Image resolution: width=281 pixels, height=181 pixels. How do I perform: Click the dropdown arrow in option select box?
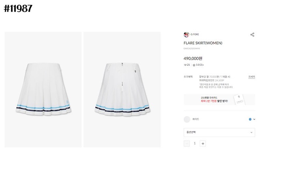click(x=251, y=132)
